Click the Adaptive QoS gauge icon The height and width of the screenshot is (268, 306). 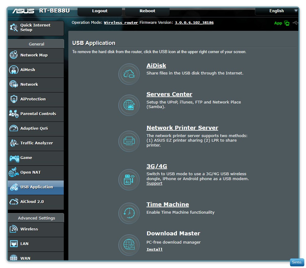coord(14,128)
